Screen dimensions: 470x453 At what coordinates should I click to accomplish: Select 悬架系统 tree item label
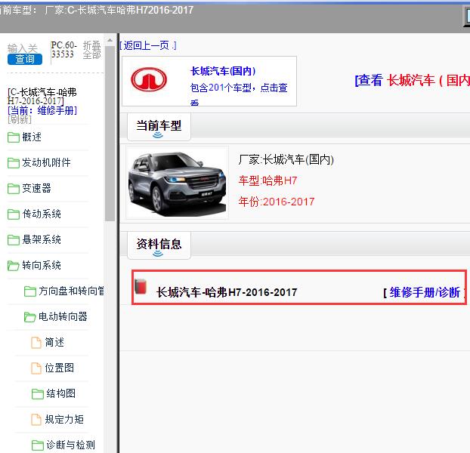pos(42,239)
